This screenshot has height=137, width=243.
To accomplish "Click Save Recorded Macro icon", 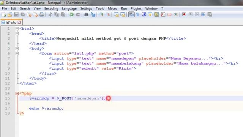I will [210, 14].
